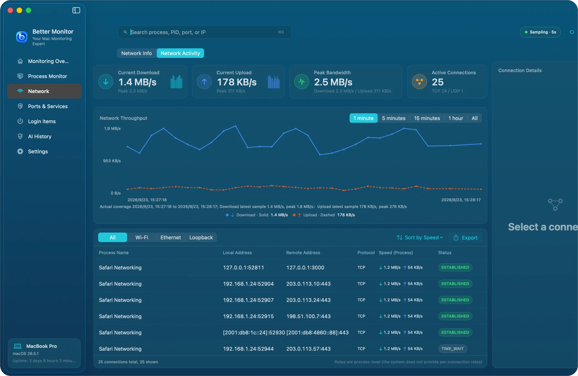
Task: Click the Sampling 5s status pill
Action: 540,32
